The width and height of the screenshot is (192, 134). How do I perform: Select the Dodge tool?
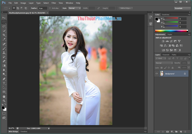click(4, 74)
